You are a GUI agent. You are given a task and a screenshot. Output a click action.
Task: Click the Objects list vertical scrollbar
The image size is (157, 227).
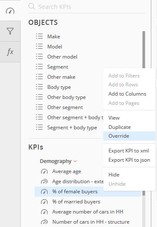coord(143,50)
